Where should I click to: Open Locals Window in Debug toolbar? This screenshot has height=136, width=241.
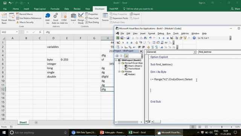pyautogui.click(x=154, y=43)
